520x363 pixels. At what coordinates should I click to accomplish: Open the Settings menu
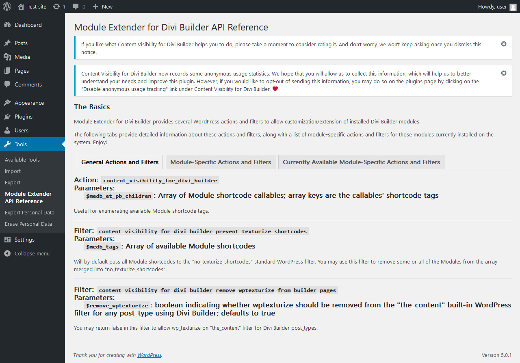click(32, 240)
